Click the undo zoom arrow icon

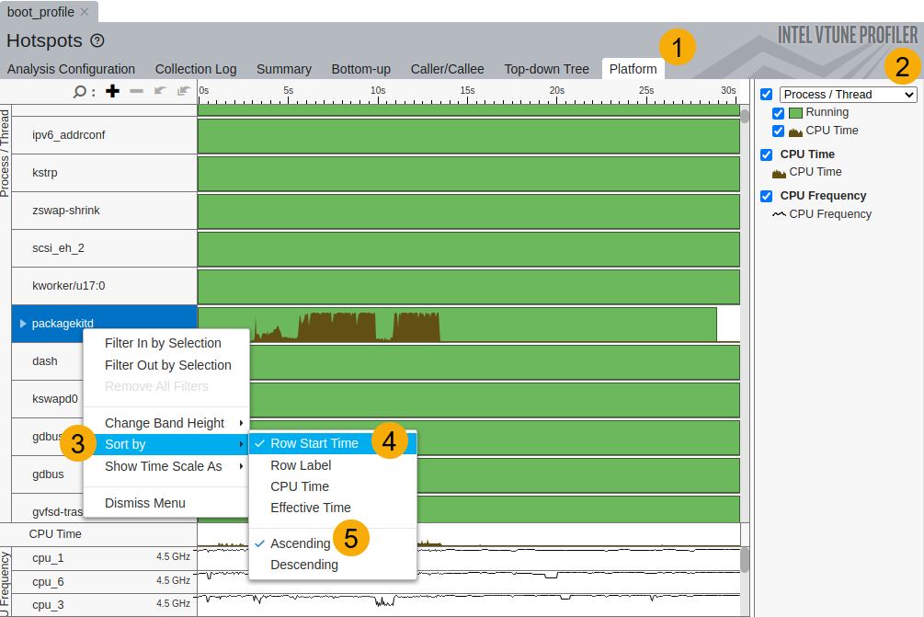[160, 91]
